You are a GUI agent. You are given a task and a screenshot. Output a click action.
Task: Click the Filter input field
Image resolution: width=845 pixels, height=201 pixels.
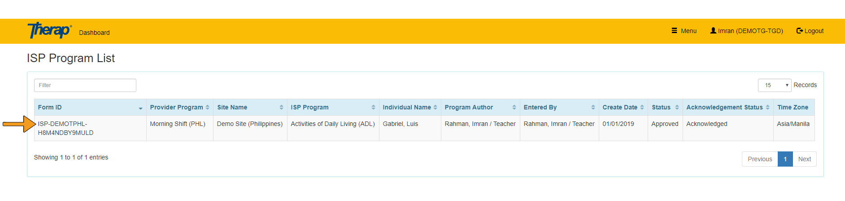tap(85, 85)
